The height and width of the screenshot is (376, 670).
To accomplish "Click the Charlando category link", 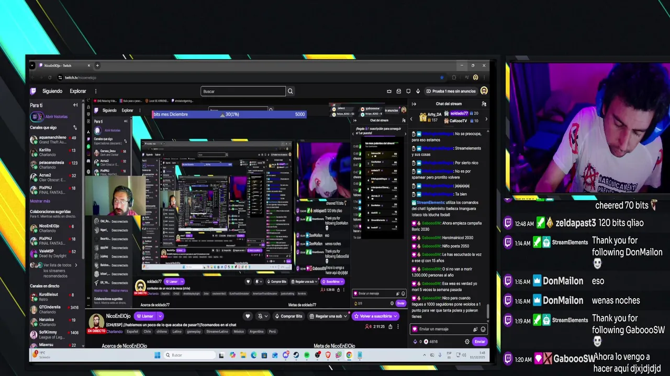I will point(114,331).
